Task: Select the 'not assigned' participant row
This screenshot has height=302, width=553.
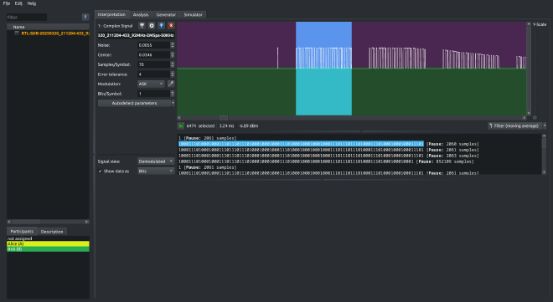Action: (48, 238)
